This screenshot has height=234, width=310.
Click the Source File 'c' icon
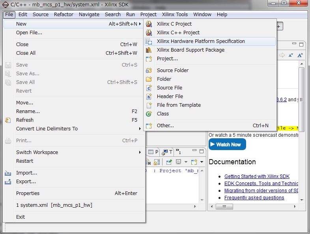(149, 88)
